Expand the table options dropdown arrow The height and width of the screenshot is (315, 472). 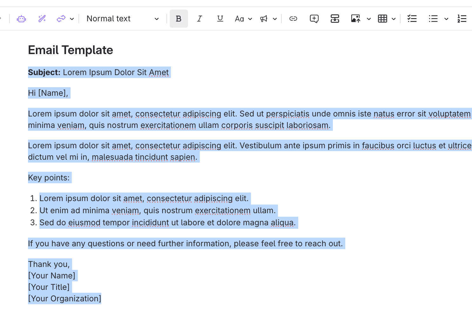click(x=394, y=19)
